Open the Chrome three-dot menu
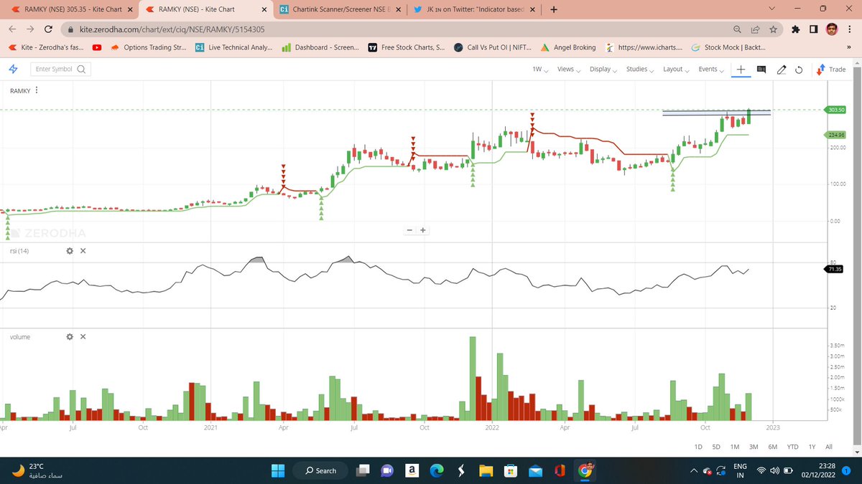862x484 pixels. (x=849, y=29)
